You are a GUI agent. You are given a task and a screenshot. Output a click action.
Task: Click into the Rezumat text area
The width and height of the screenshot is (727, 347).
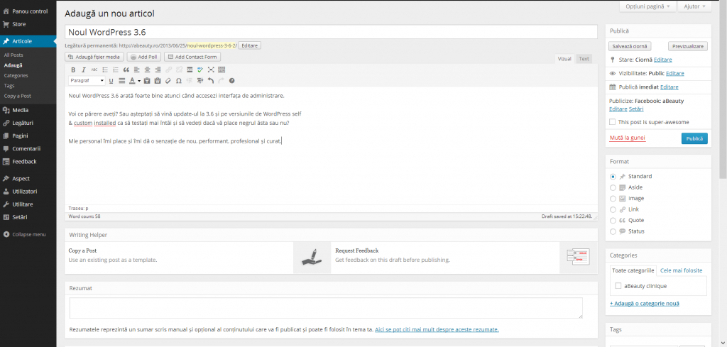326,308
